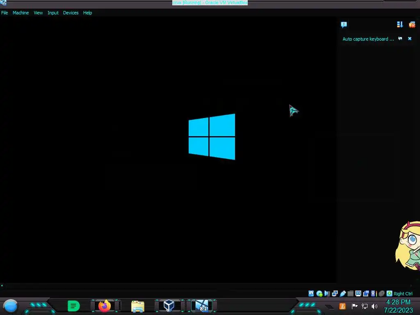Click the network tray icon
420x315 pixels.
pyautogui.click(x=365, y=306)
